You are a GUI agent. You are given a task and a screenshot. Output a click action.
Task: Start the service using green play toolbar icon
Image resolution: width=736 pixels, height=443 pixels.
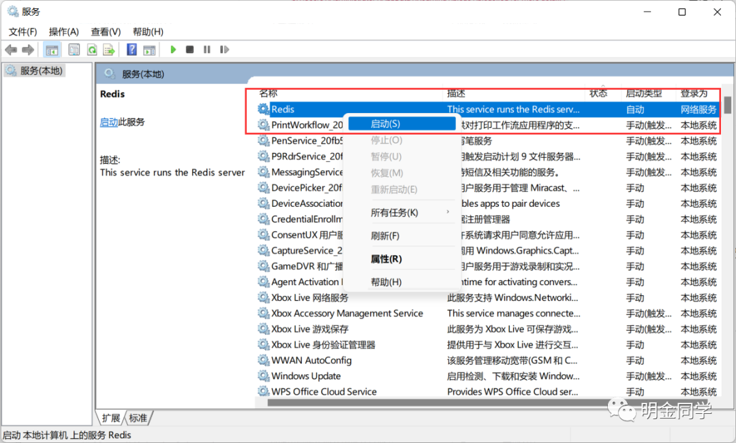(x=172, y=49)
